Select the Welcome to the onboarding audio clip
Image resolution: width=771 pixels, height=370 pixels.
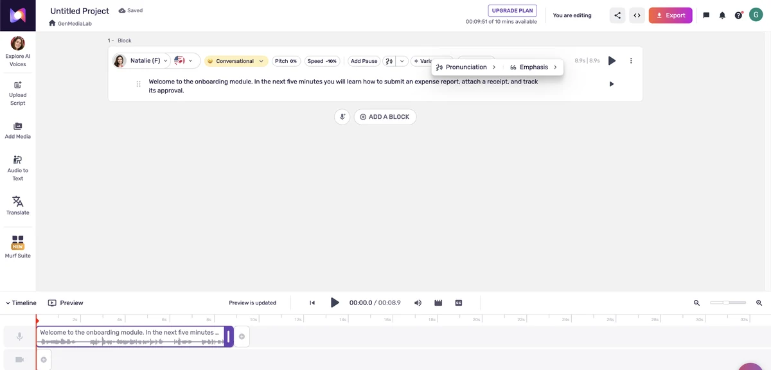point(130,337)
